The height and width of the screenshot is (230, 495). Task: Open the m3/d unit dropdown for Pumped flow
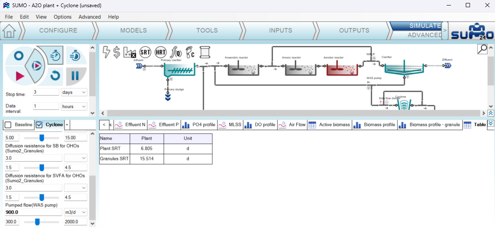click(x=75, y=212)
